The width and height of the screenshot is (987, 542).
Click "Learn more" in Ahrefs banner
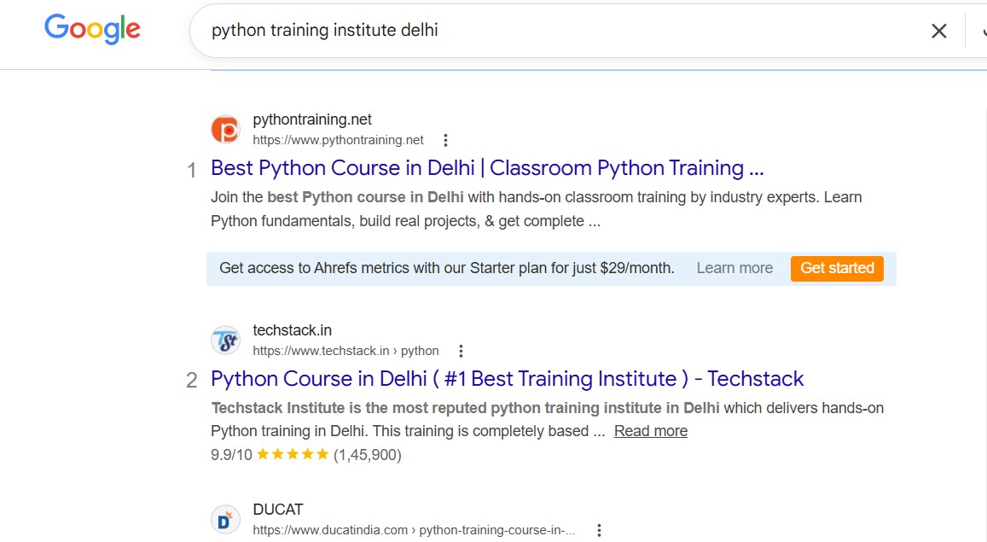click(734, 268)
